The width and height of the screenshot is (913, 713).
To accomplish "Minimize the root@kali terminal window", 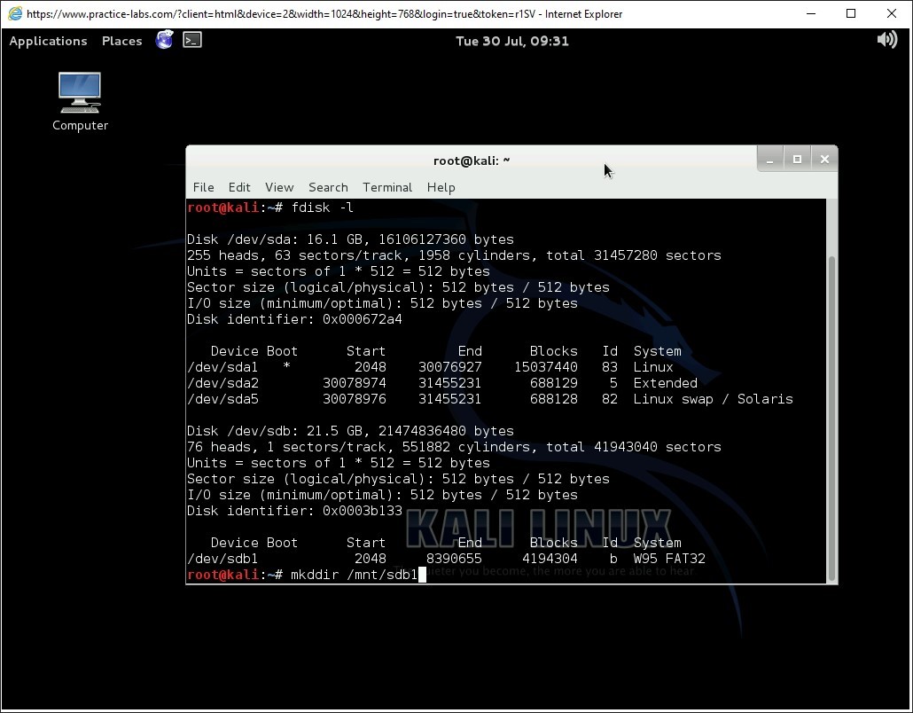I will point(769,160).
